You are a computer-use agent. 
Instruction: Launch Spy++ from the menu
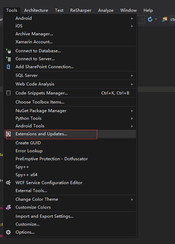pyautogui.click(x=70, y=167)
